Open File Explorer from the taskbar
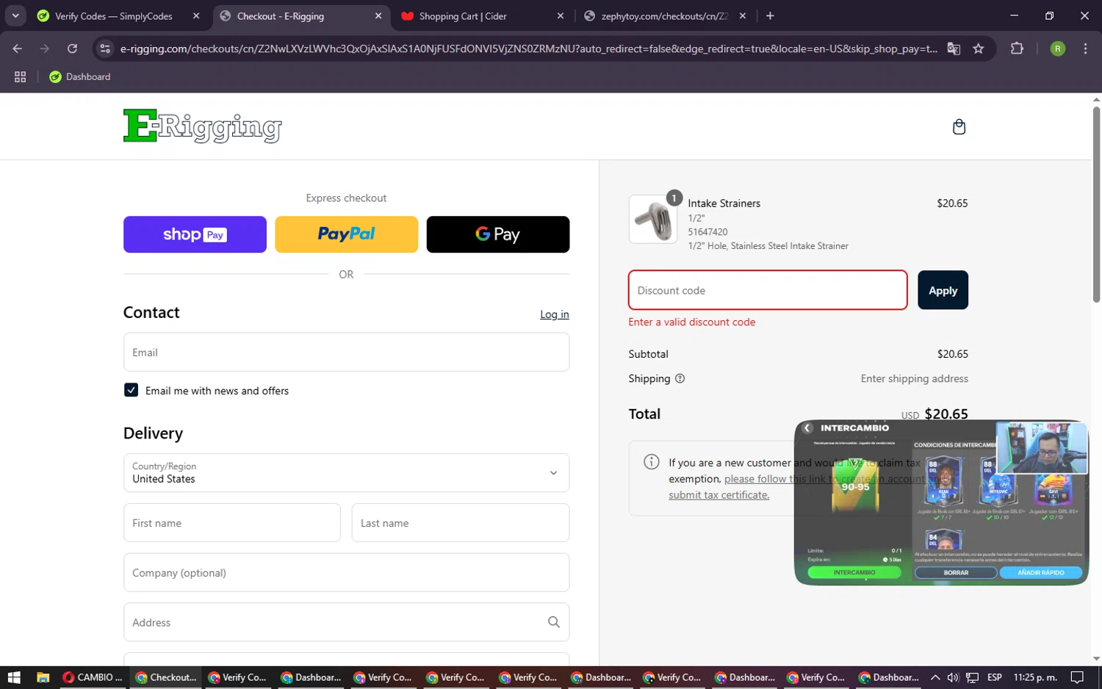The image size is (1102, 689). tap(43, 677)
